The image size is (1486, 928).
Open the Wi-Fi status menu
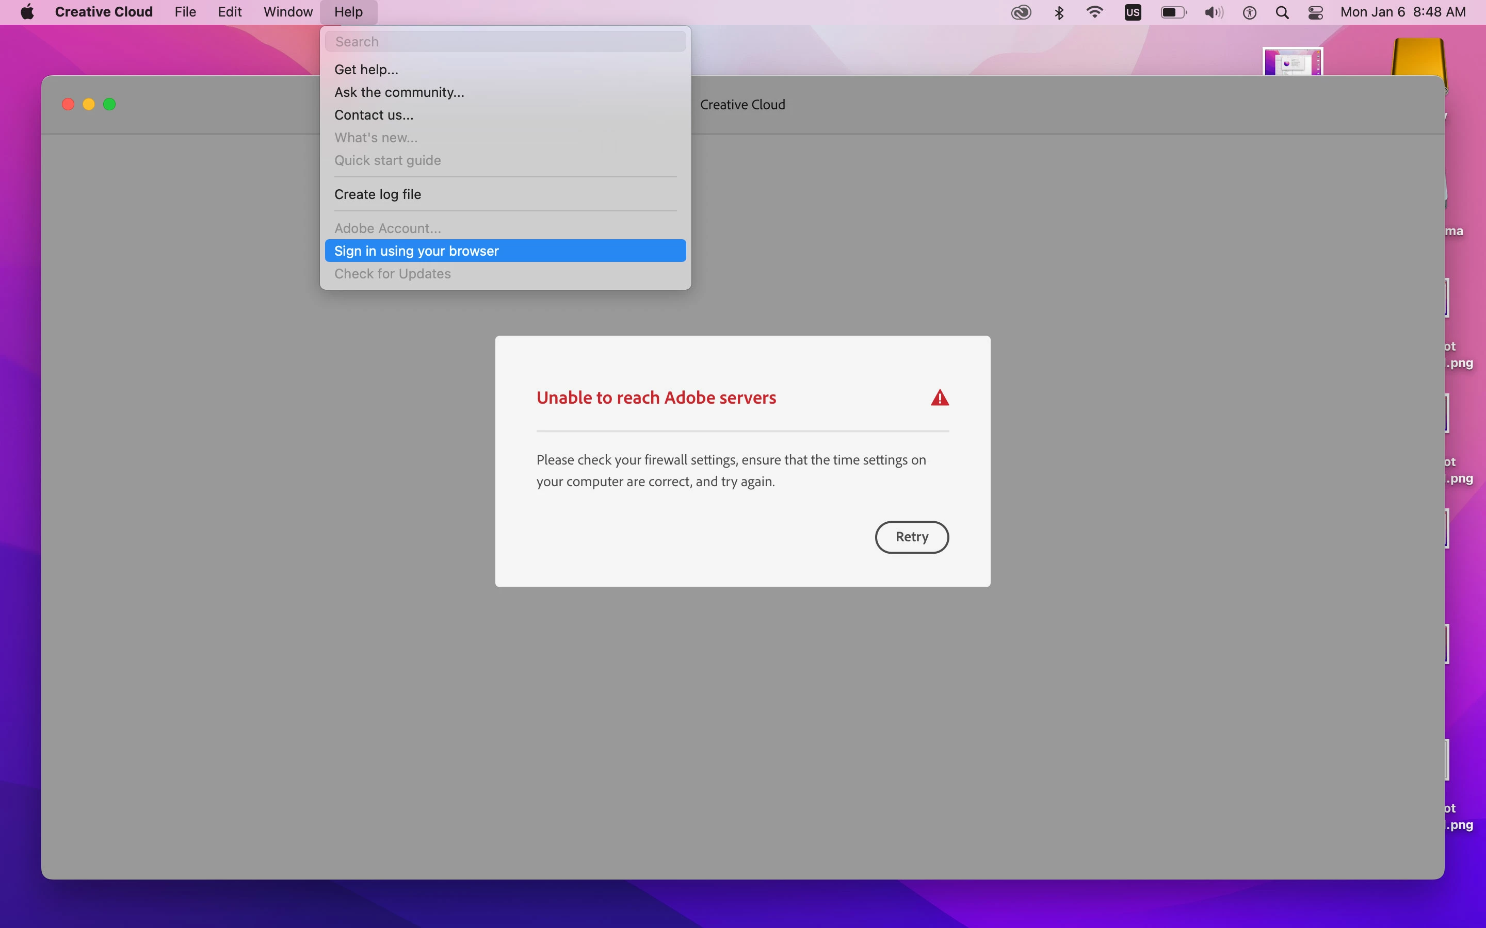pos(1094,12)
